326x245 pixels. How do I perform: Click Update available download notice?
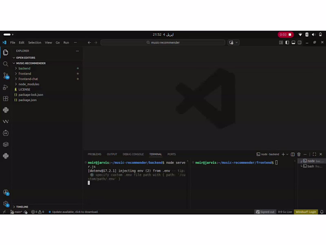73,212
